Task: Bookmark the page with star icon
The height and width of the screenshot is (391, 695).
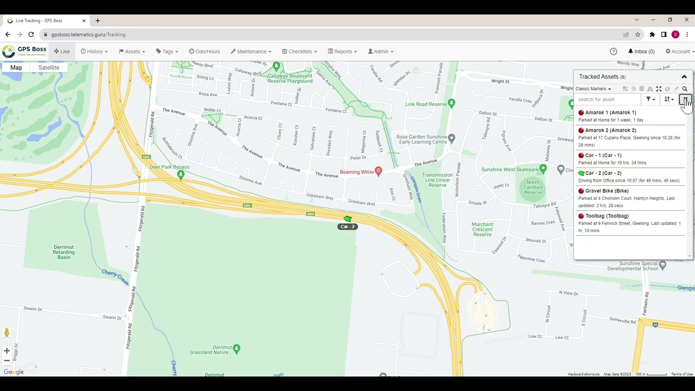Action: (x=638, y=35)
